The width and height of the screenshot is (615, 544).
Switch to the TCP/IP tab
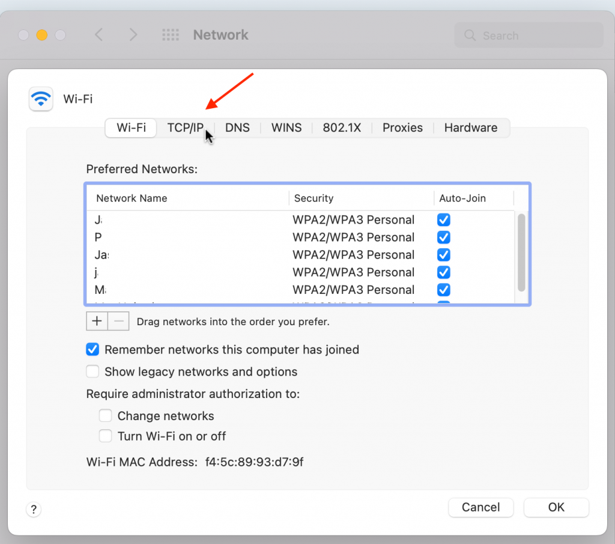[186, 127]
